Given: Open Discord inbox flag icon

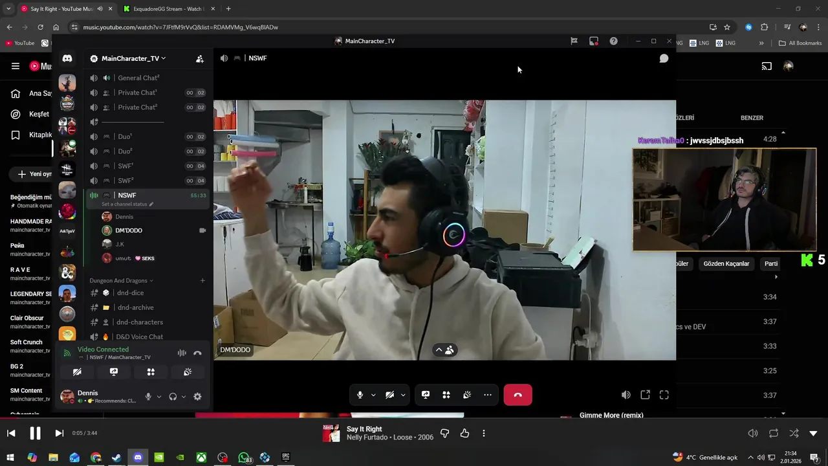Looking at the screenshot, I should point(574,41).
